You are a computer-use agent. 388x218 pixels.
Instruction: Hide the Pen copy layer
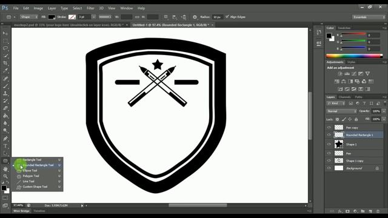click(329, 128)
